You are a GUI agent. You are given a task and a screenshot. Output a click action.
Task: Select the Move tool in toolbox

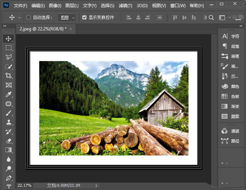[x=9, y=39]
